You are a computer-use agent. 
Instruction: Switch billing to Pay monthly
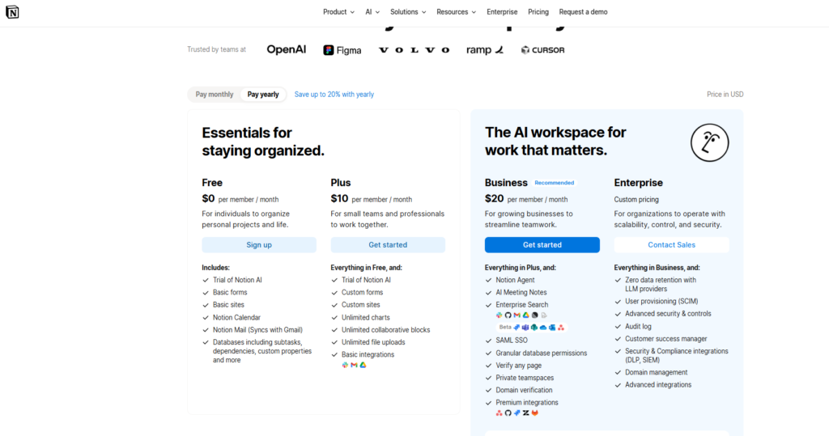(215, 95)
